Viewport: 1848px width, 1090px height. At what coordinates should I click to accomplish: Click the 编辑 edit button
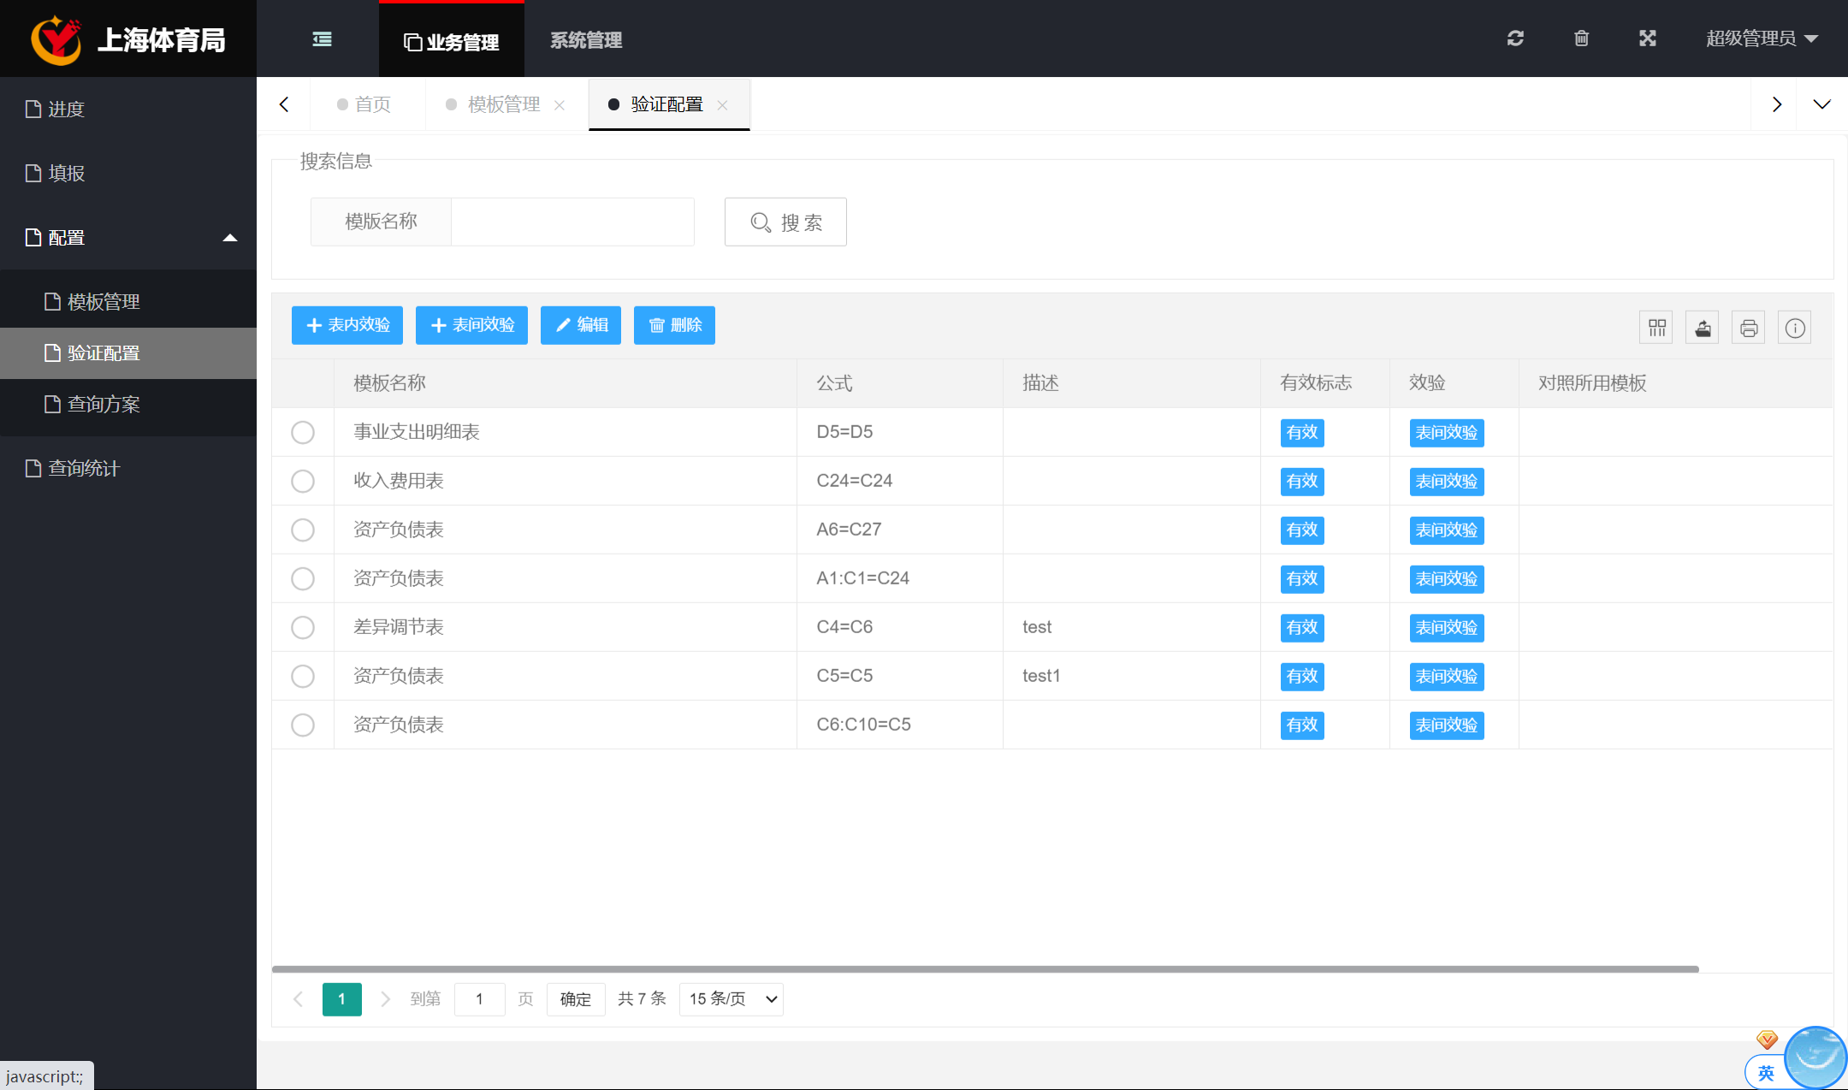click(x=581, y=325)
